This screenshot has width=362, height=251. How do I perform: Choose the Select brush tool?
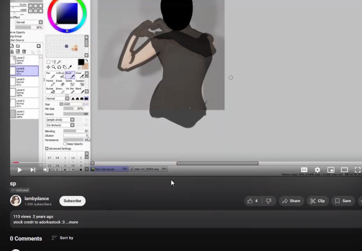pyautogui.click(x=70, y=83)
